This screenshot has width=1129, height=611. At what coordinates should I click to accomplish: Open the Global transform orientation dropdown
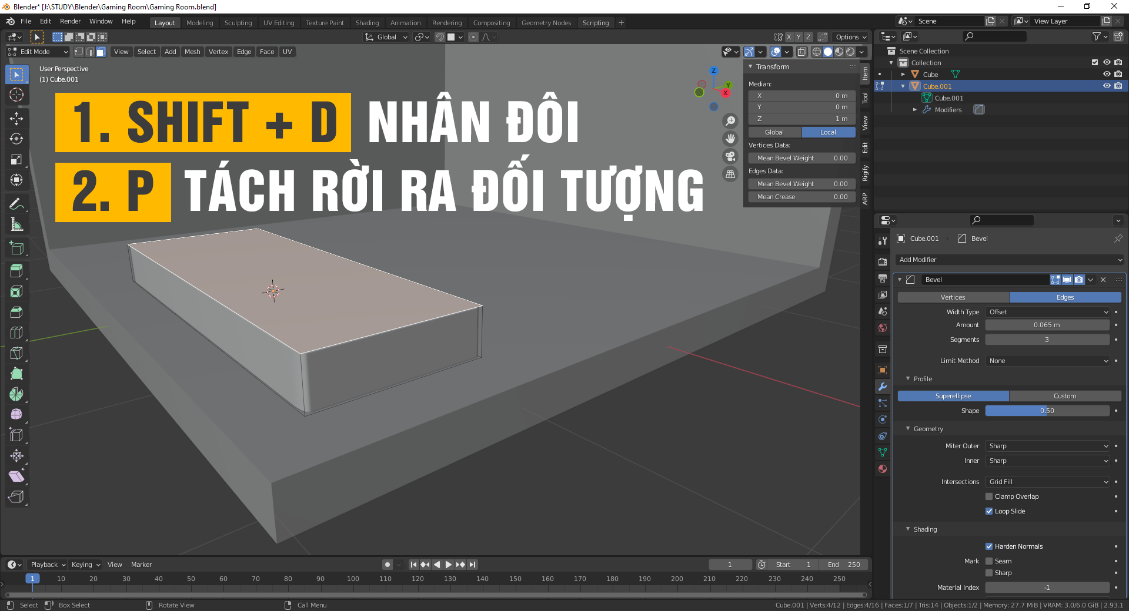pos(386,37)
